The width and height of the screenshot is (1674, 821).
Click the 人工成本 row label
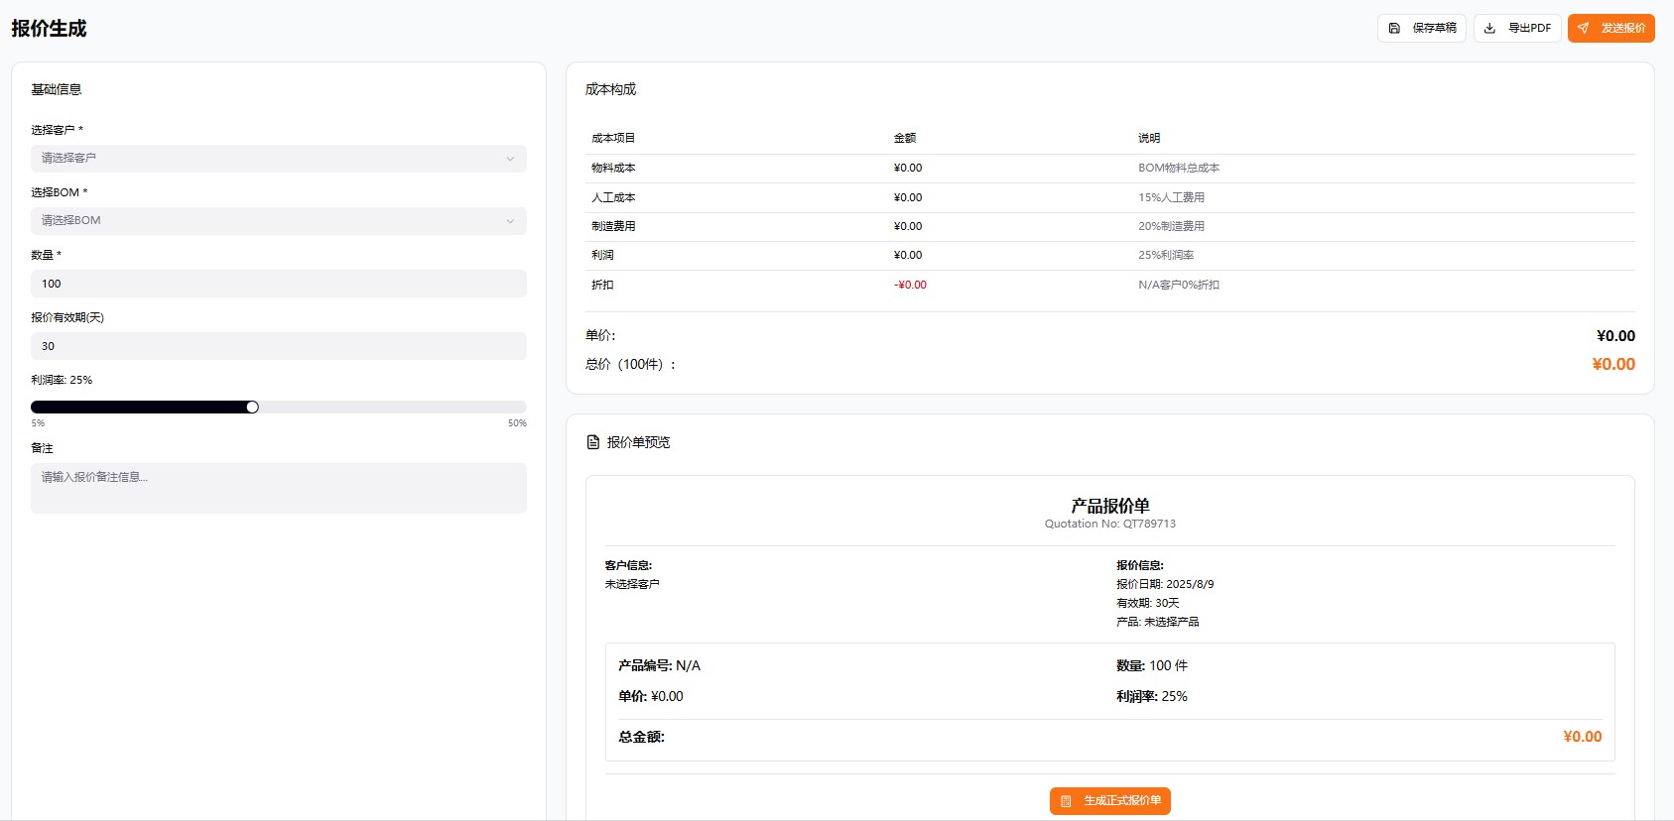[613, 198]
